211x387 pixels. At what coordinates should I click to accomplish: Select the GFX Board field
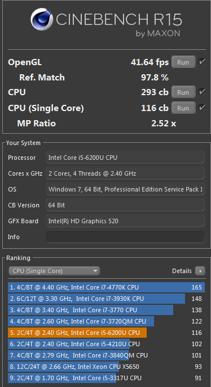tap(125, 221)
